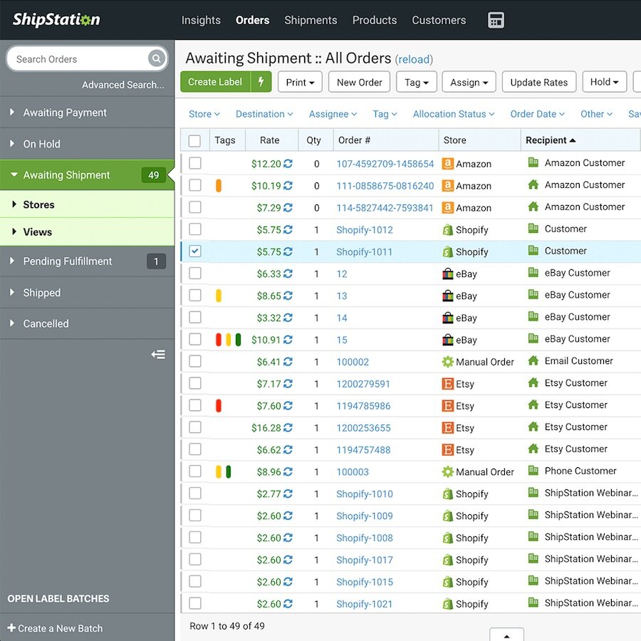Open the Print dropdown
The image size is (641, 641).
(x=300, y=82)
